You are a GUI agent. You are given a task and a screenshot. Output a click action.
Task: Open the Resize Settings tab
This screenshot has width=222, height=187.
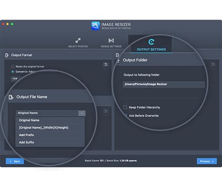coord(111,43)
